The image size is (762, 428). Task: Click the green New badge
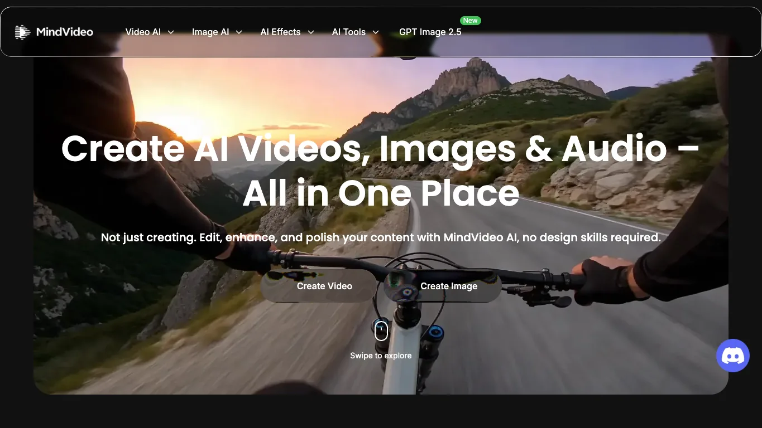coord(471,21)
